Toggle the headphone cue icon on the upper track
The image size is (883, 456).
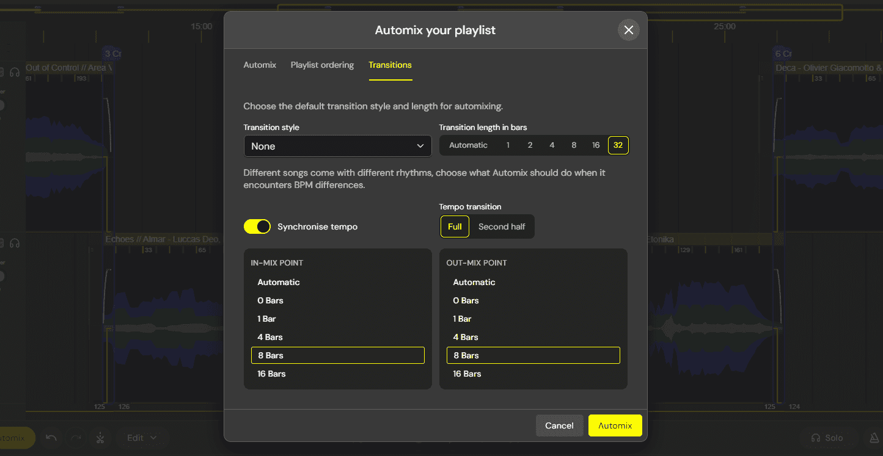(x=13, y=72)
